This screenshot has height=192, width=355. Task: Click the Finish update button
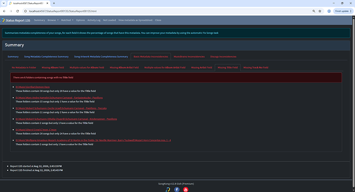[343, 11]
